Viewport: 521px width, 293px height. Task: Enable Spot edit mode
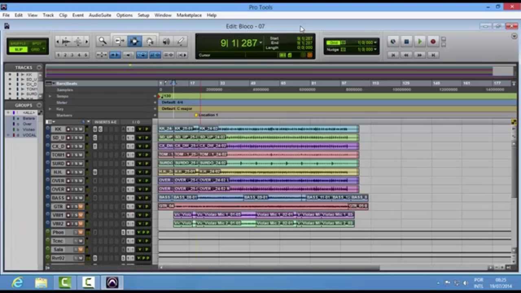coord(36,44)
